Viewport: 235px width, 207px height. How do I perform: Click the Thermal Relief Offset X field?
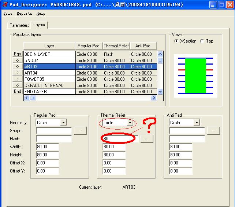click(114, 163)
